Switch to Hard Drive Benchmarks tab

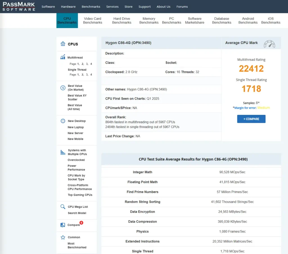[x=121, y=20]
